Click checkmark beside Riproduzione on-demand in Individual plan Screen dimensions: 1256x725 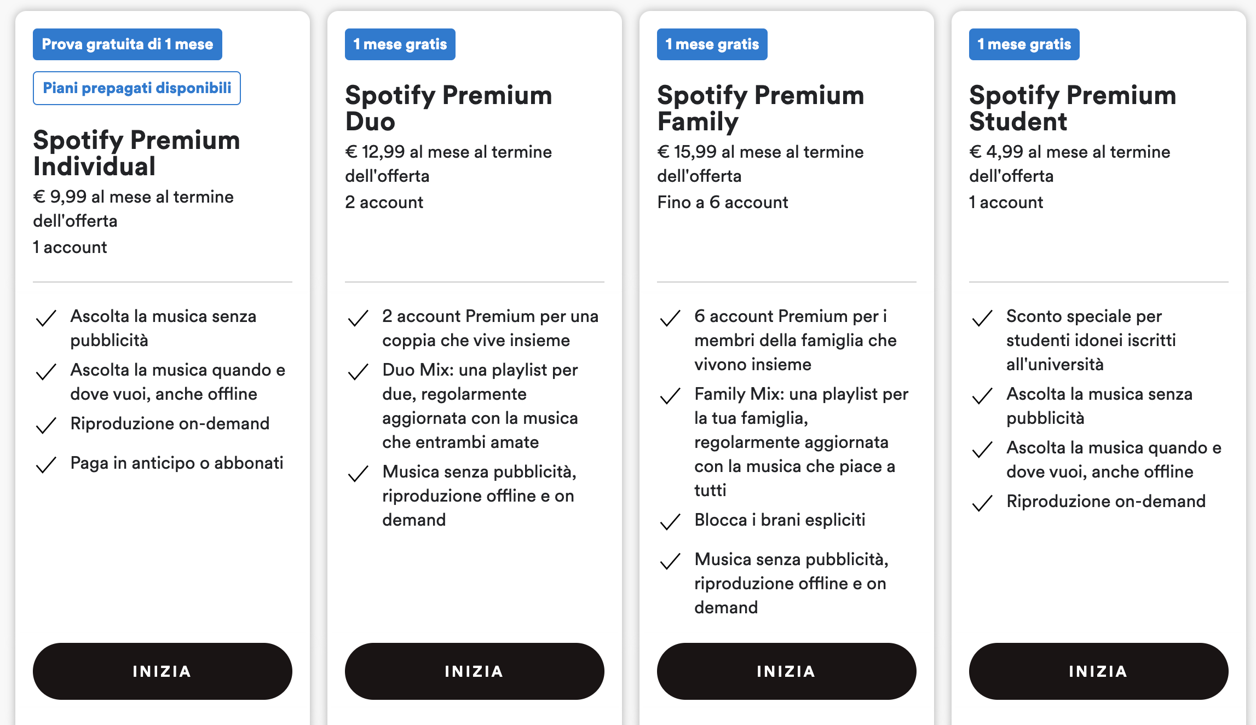point(46,425)
